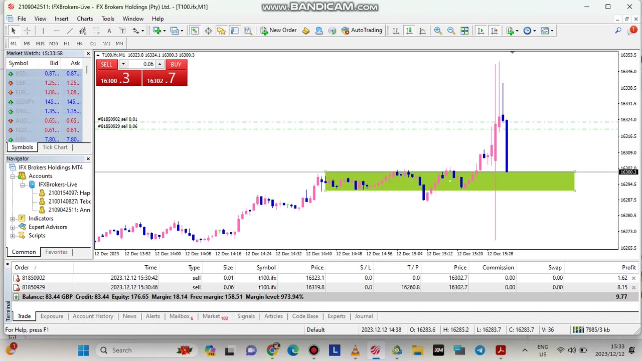Viewport: 642px width, 361px height.
Task: Select the Trendline drawing tool
Action: (x=70, y=31)
